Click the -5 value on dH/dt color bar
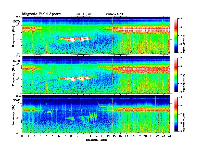The height and width of the screenshot is (156, 202). pos(181,19)
